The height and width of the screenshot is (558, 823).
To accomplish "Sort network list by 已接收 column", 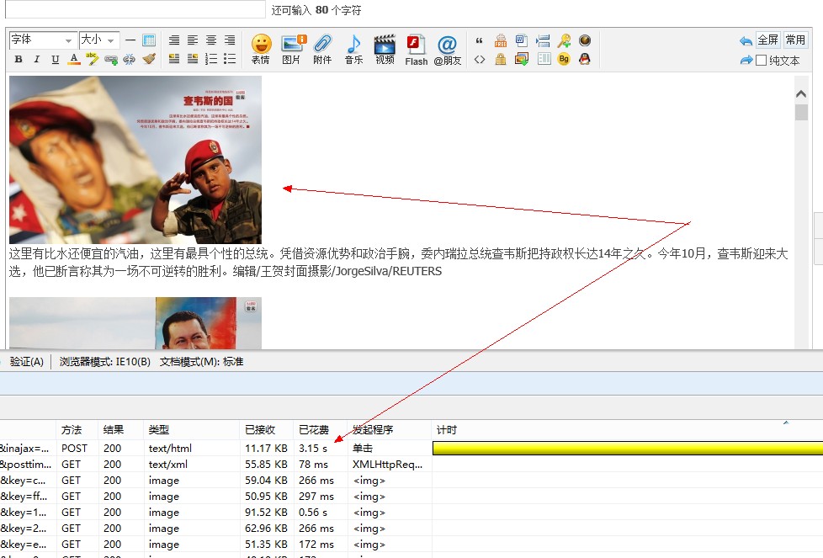I will click(267, 430).
